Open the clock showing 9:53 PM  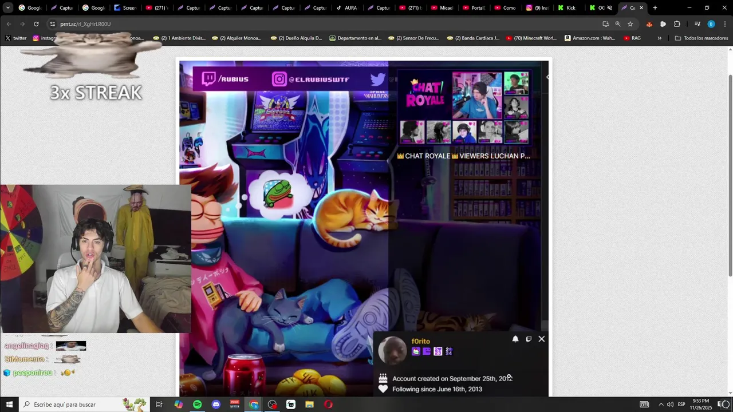click(701, 405)
